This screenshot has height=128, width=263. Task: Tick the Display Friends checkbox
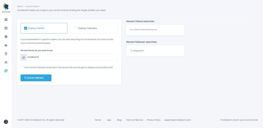click(26, 28)
